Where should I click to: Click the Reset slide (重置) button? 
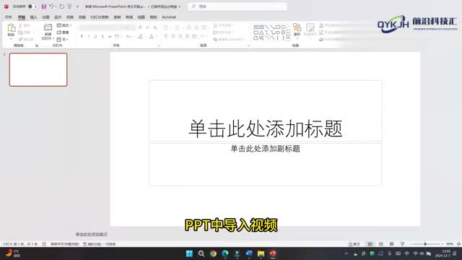click(63, 32)
